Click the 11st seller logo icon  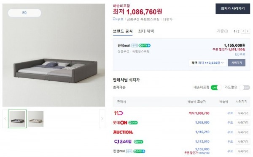(x=118, y=113)
